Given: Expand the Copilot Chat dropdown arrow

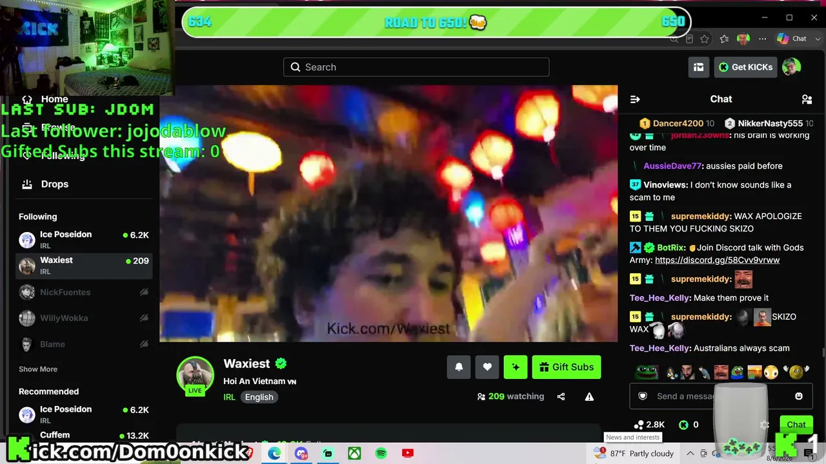Looking at the screenshot, I should click(818, 39).
